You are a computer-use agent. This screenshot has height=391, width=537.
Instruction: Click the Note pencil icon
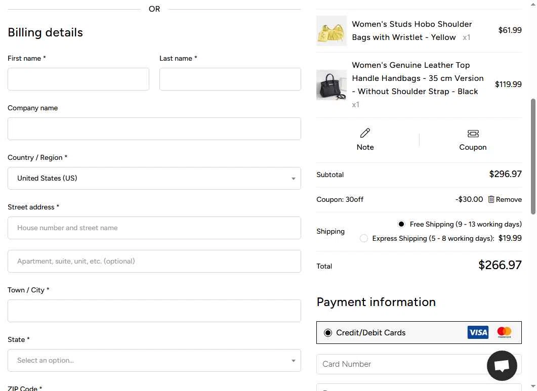pyautogui.click(x=365, y=133)
